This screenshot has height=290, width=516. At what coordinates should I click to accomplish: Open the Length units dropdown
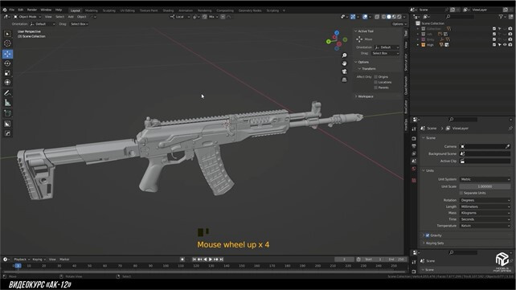point(485,206)
